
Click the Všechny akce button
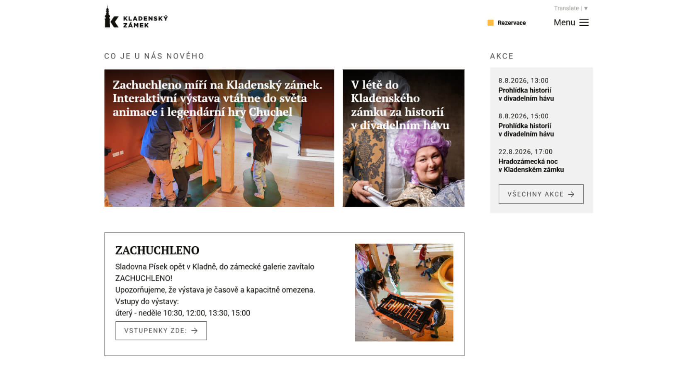pyautogui.click(x=541, y=194)
